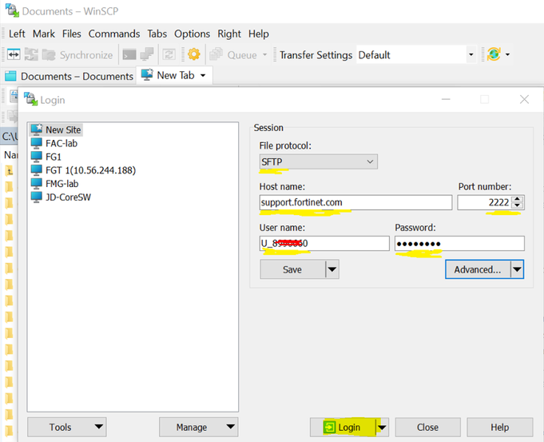Click the Password input field
Viewport: 544px width, 442px height.
[x=459, y=244]
